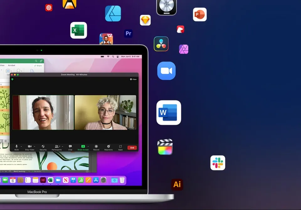Click the search icon in Excel title bar
The image size is (301, 210).
click(x=36, y=61)
